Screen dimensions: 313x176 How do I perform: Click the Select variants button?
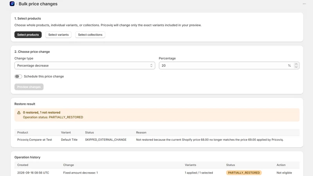[58, 34]
